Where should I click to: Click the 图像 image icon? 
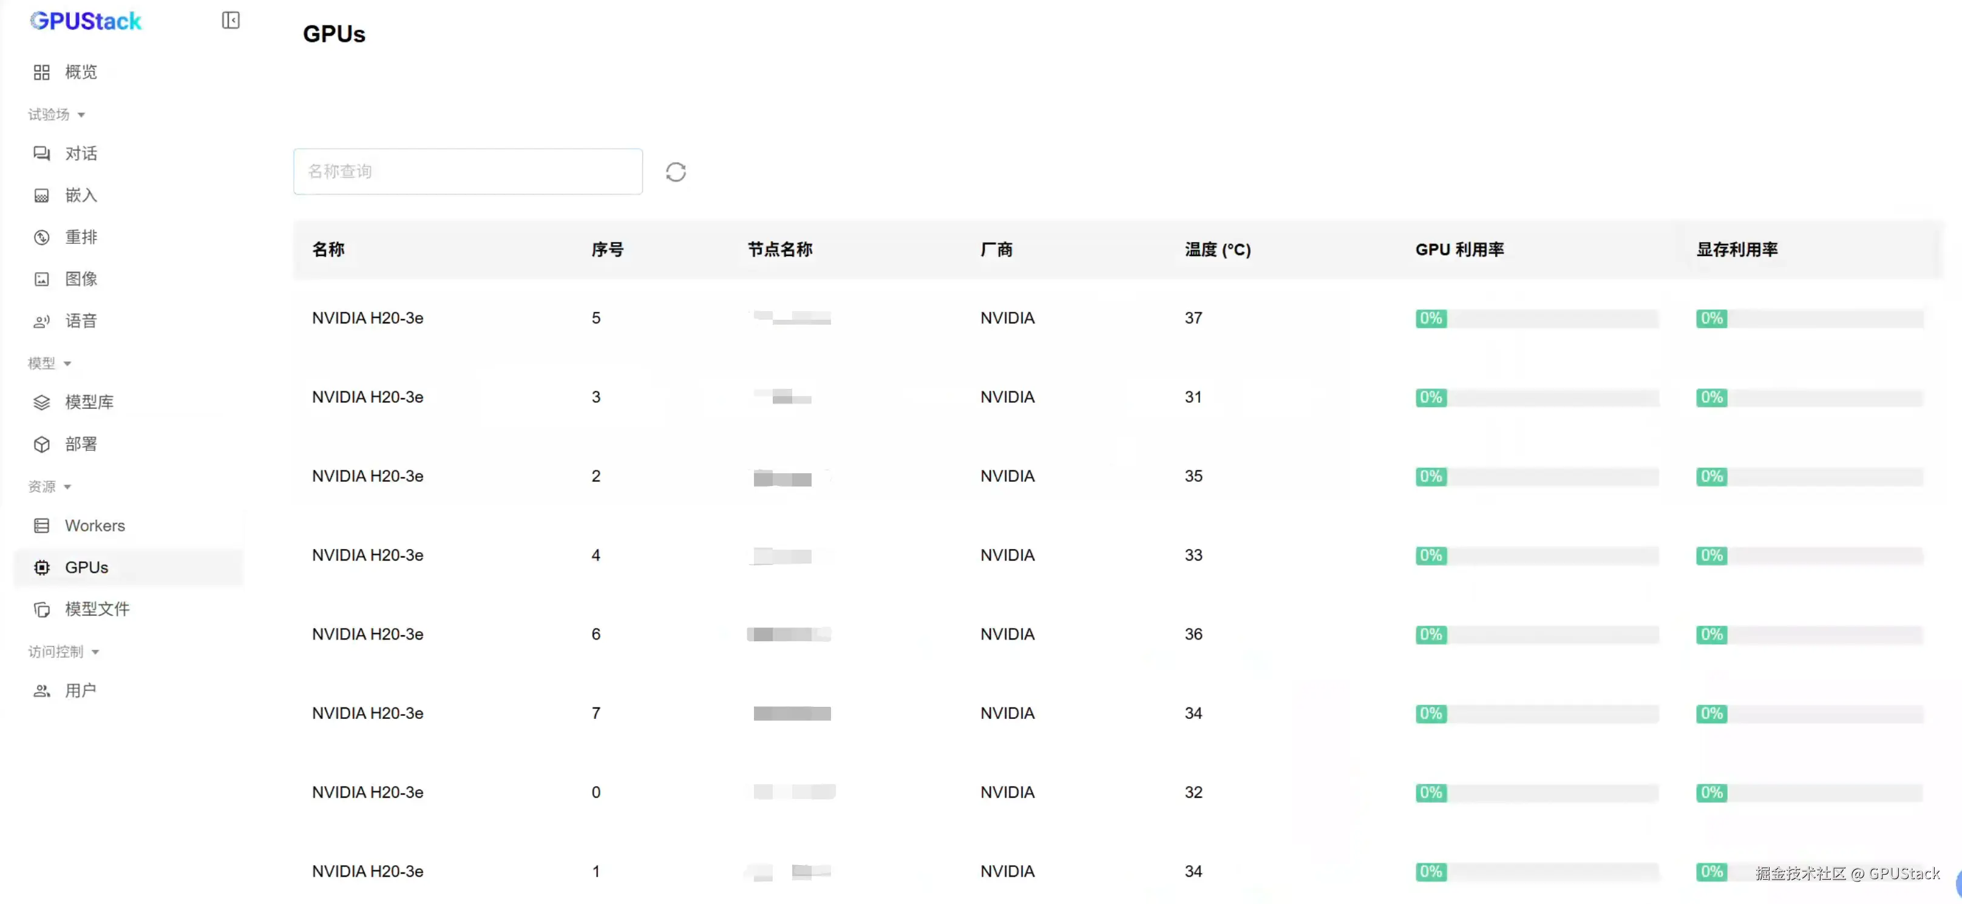tap(42, 279)
